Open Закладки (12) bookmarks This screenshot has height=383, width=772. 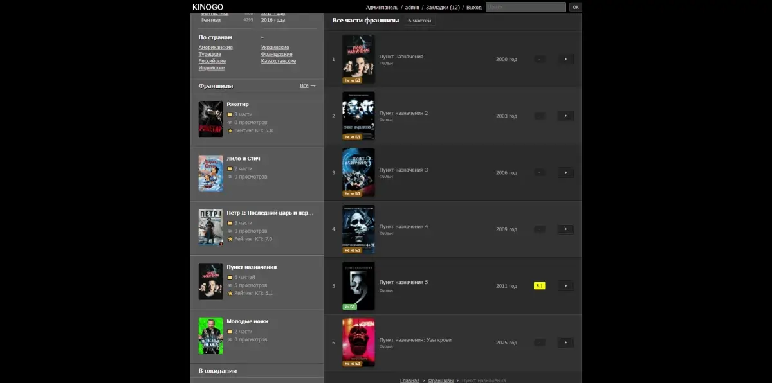(443, 7)
